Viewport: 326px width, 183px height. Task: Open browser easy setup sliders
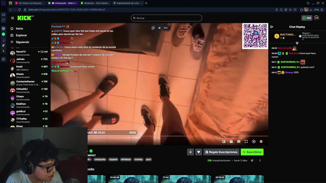[322, 10]
